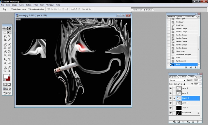Image resolution: width=208 pixels, height=125 pixels.
Task: Select the Rectangle shape tool
Action: [9, 63]
